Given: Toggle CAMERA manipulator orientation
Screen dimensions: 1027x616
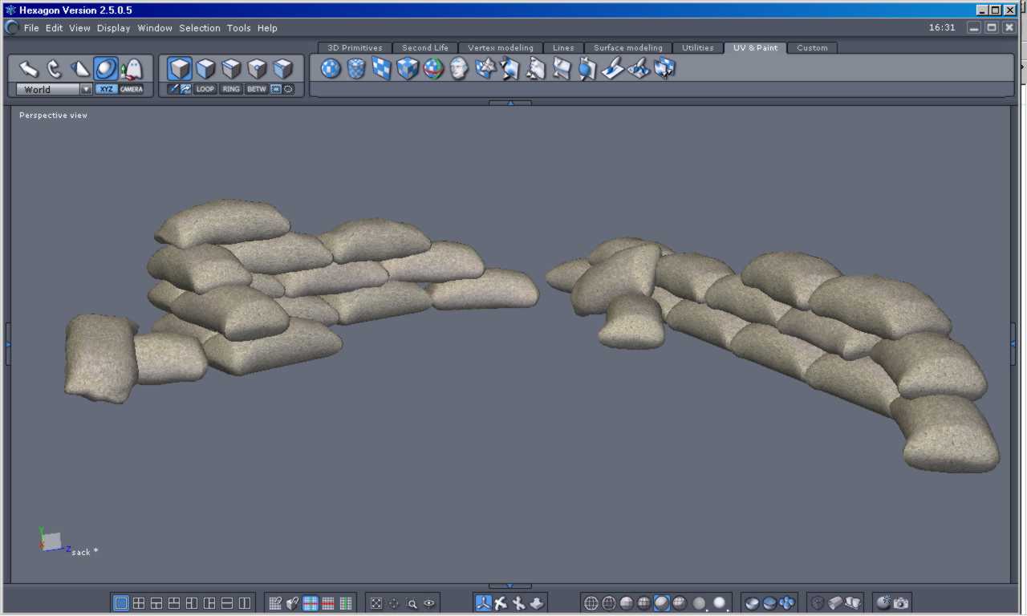Looking at the screenshot, I should coord(132,89).
